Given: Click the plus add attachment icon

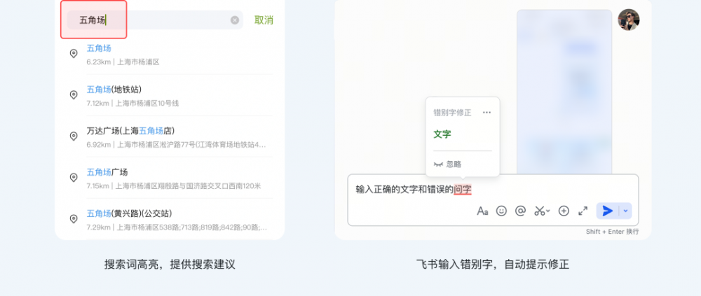Looking at the screenshot, I should coord(564,211).
